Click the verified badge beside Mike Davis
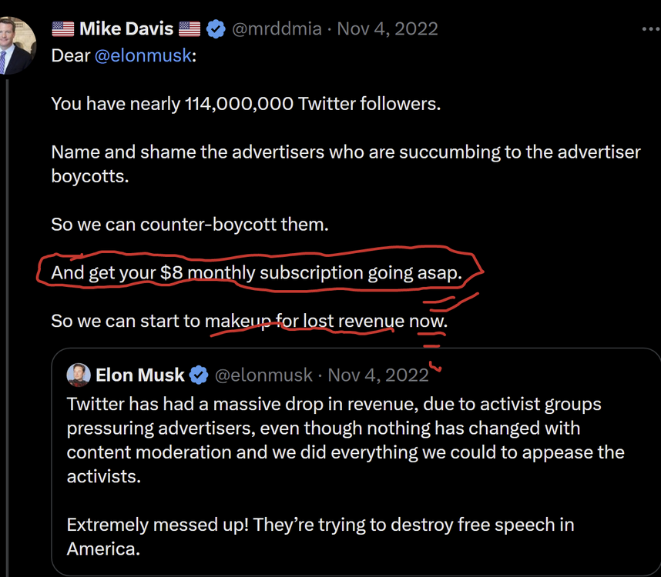This screenshot has height=577, width=661. click(216, 29)
